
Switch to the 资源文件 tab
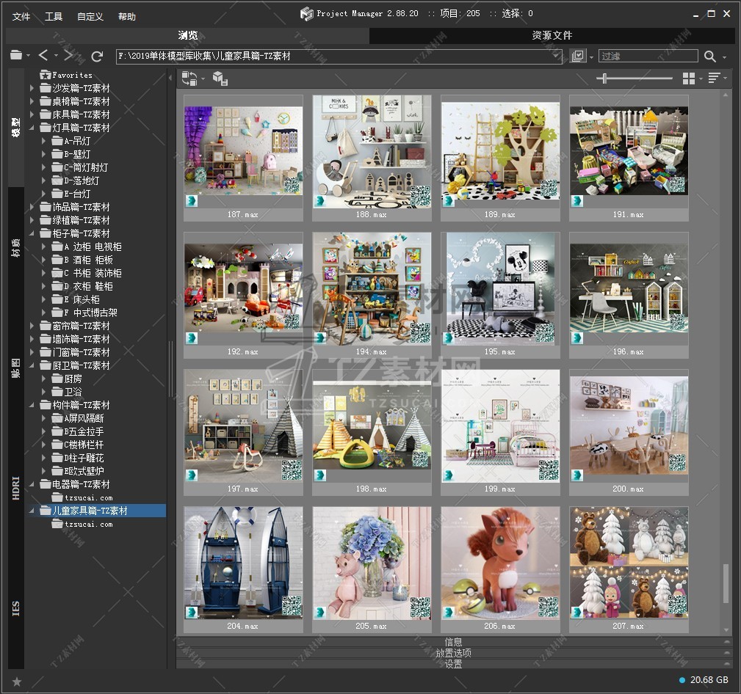(x=552, y=35)
